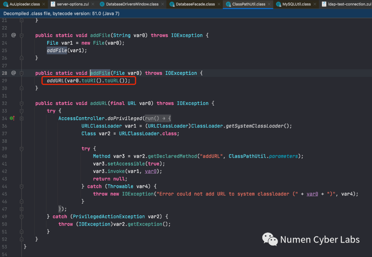Click the AuUploader.class tab file icon
Image resolution: width=372 pixels, height=257 pixels.
6,4
